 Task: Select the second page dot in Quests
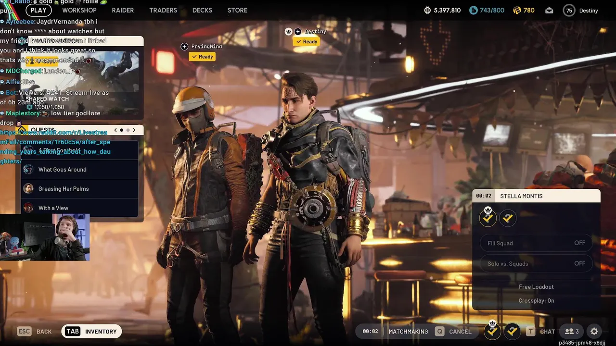pyautogui.click(x=128, y=130)
